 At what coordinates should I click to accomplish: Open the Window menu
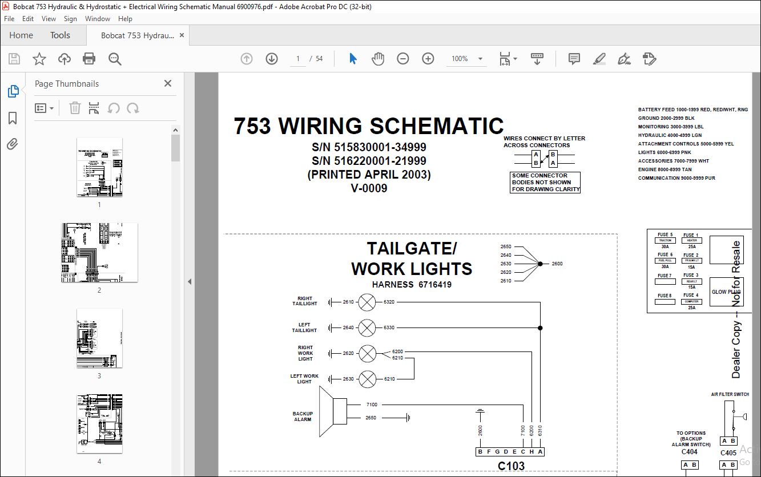pyautogui.click(x=98, y=19)
